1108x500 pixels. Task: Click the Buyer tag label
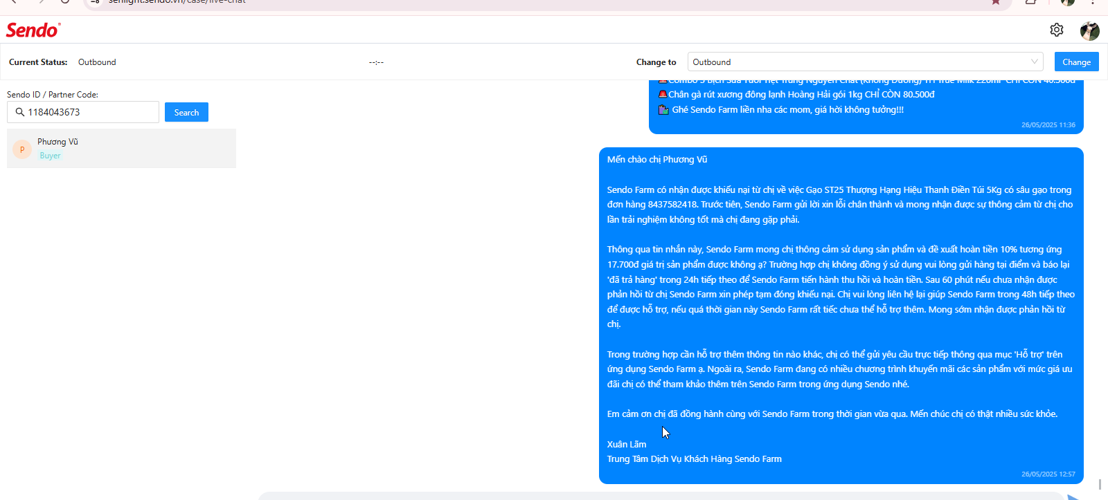[50, 156]
